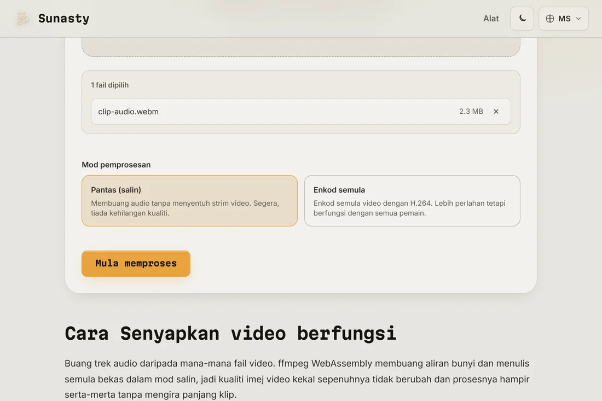Open the Sunasty home title link
This screenshot has height=401, width=602.
point(63,19)
